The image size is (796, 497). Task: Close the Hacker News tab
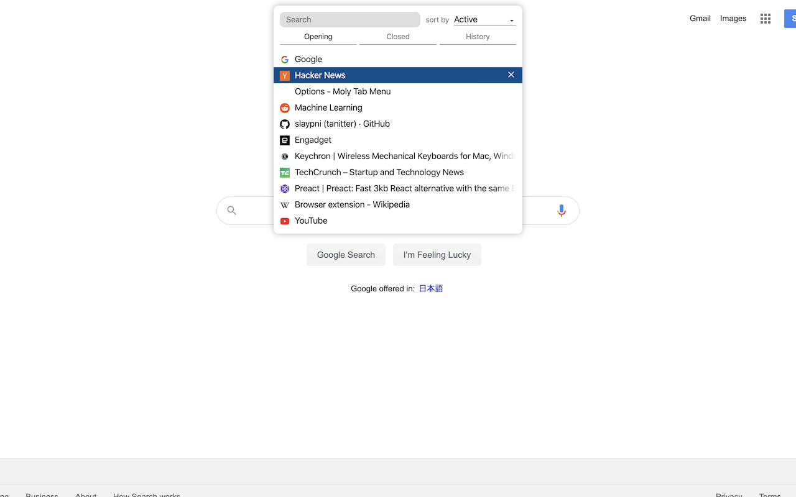(x=511, y=75)
